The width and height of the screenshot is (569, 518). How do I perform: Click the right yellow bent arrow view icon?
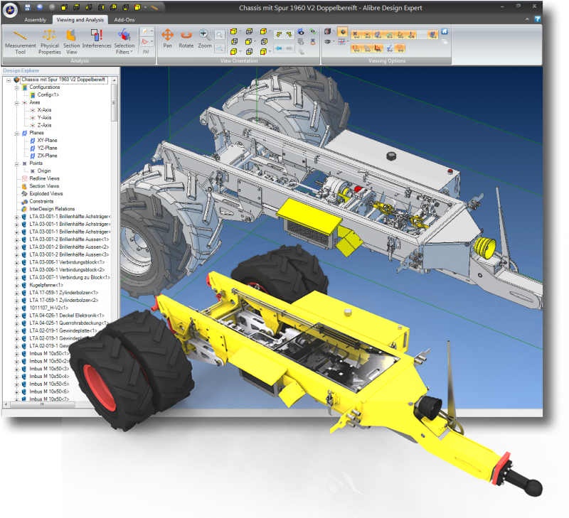pyautogui.click(x=289, y=34)
